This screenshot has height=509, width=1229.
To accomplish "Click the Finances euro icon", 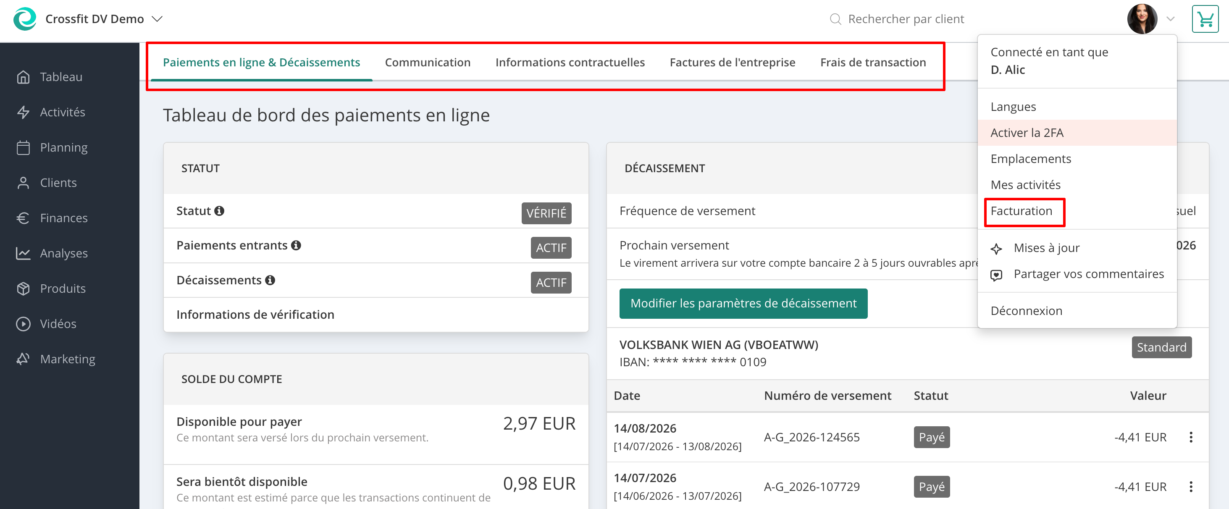I will tap(23, 218).
